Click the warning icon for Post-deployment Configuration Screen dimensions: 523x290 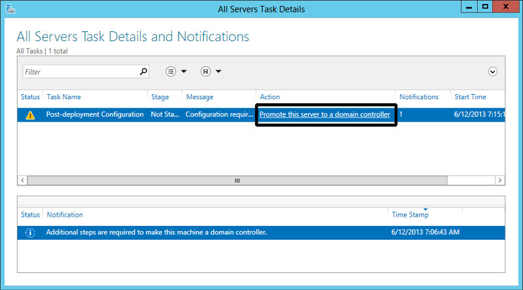(30, 116)
